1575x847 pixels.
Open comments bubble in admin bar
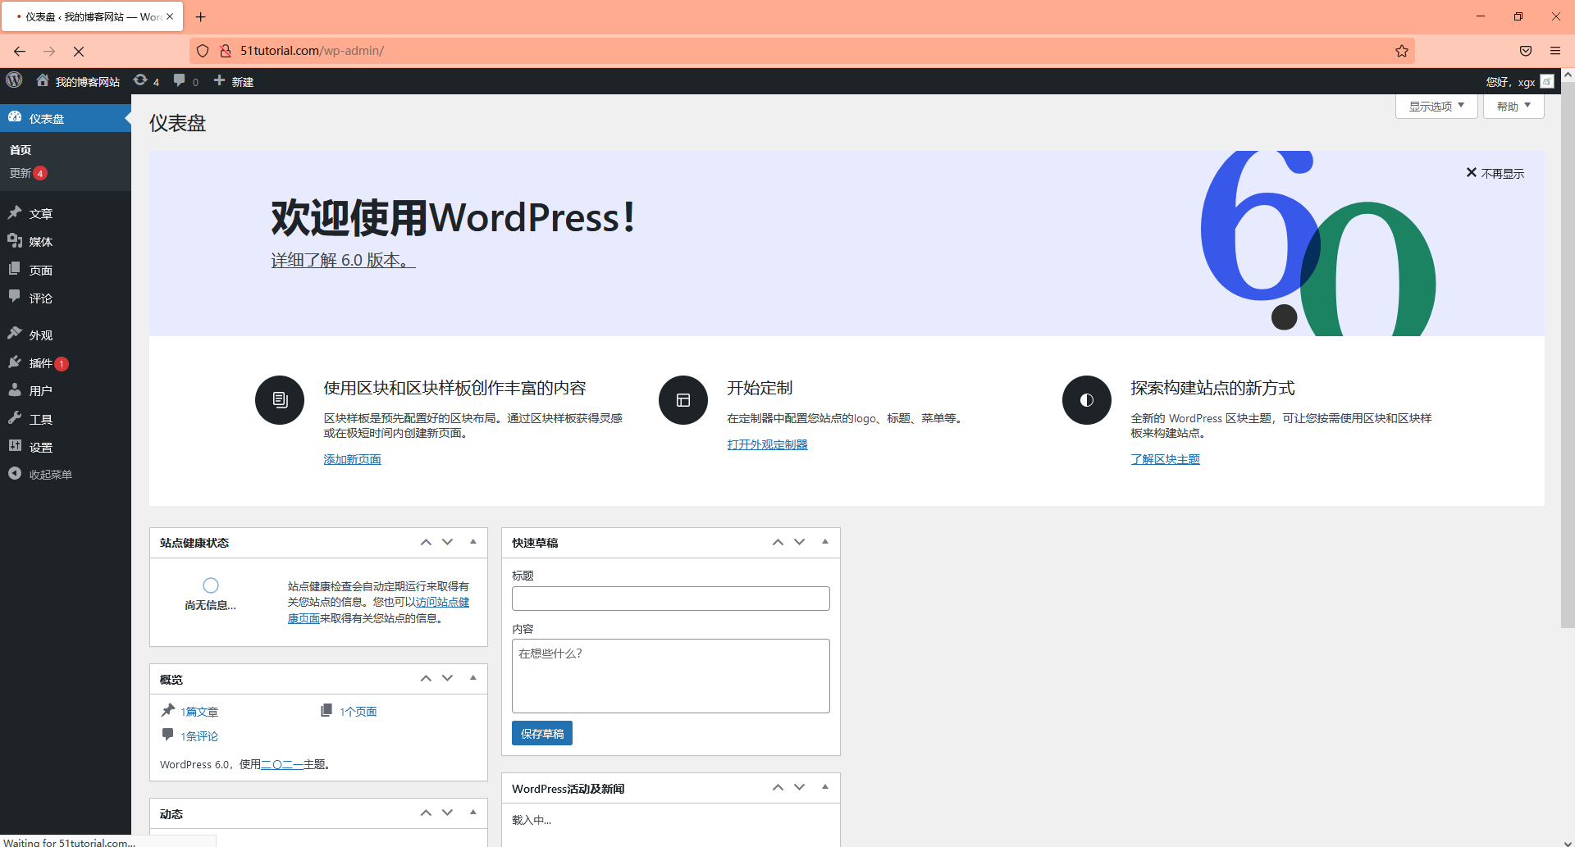point(186,81)
